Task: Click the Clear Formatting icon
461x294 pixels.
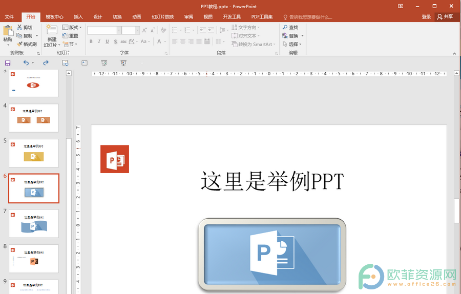Action: point(163,30)
